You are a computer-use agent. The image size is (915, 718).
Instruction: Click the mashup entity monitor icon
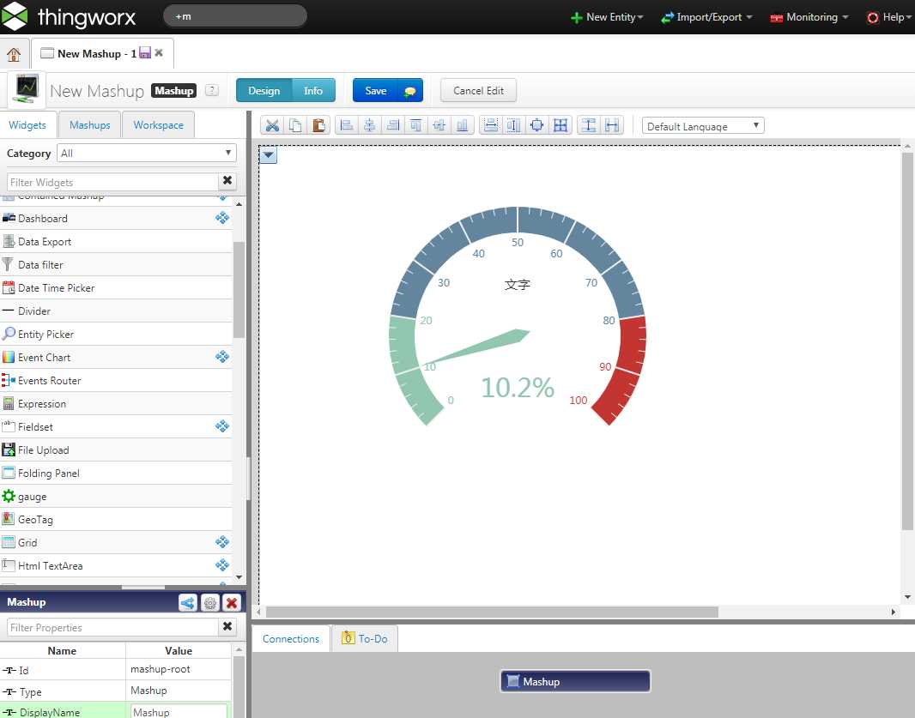pos(27,90)
